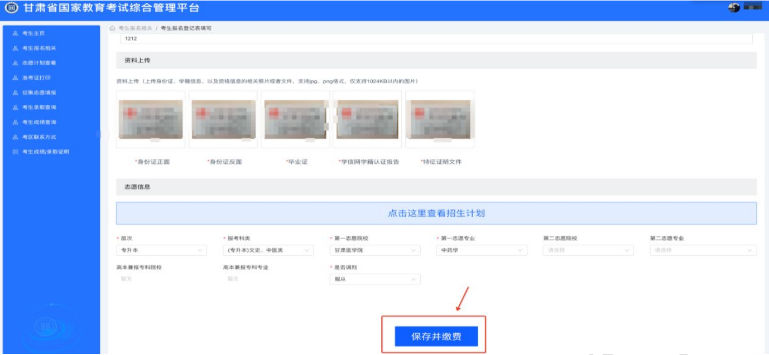This screenshot has width=769, height=355.
Task: Expand the 是否调剂 dropdown set to 服从
Action: point(374,279)
